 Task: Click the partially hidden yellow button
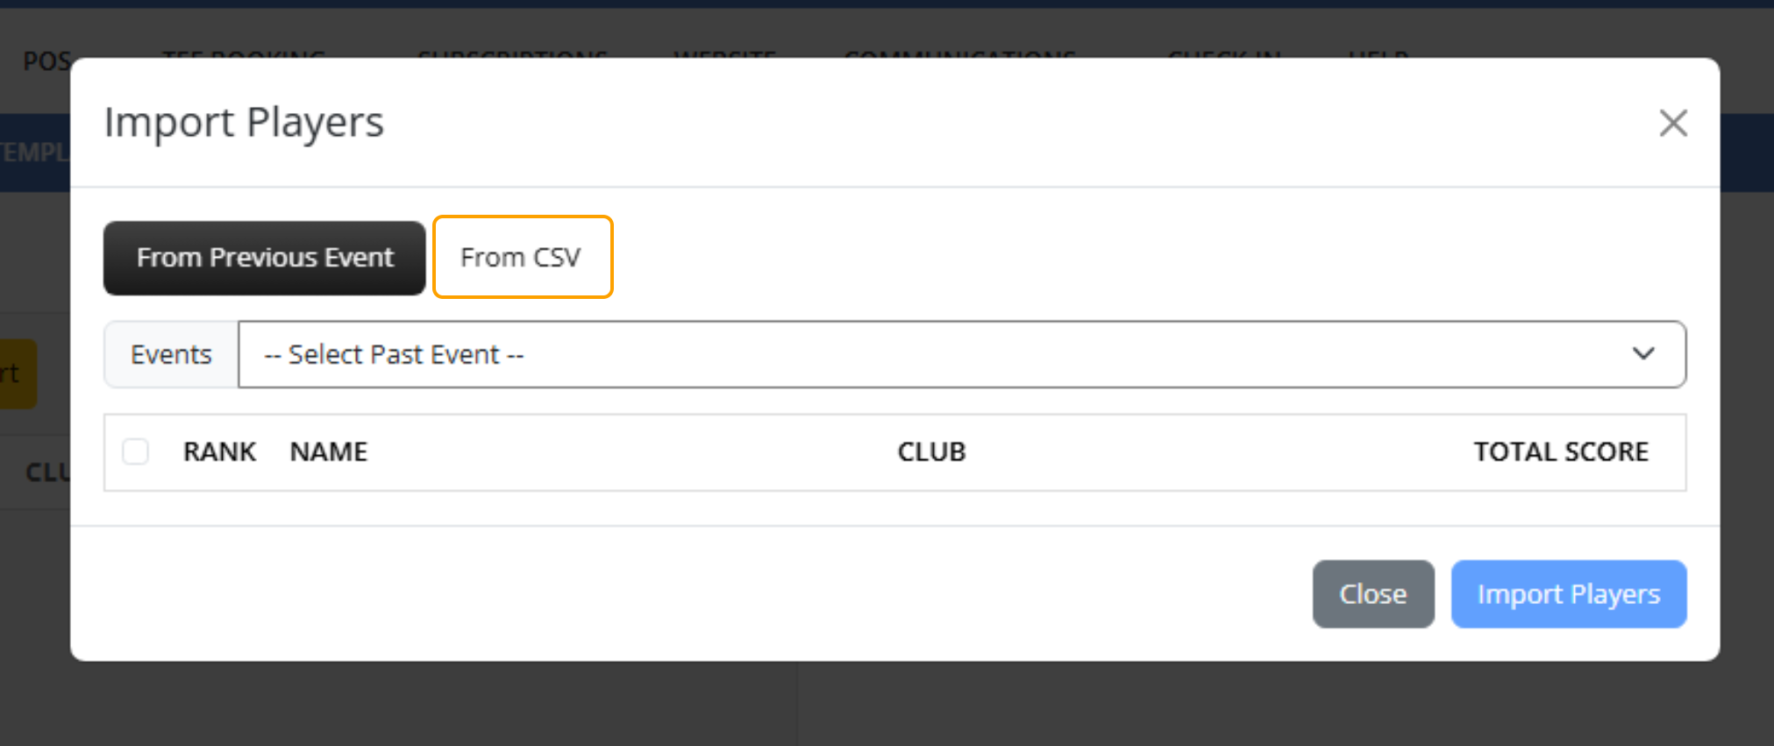18,374
